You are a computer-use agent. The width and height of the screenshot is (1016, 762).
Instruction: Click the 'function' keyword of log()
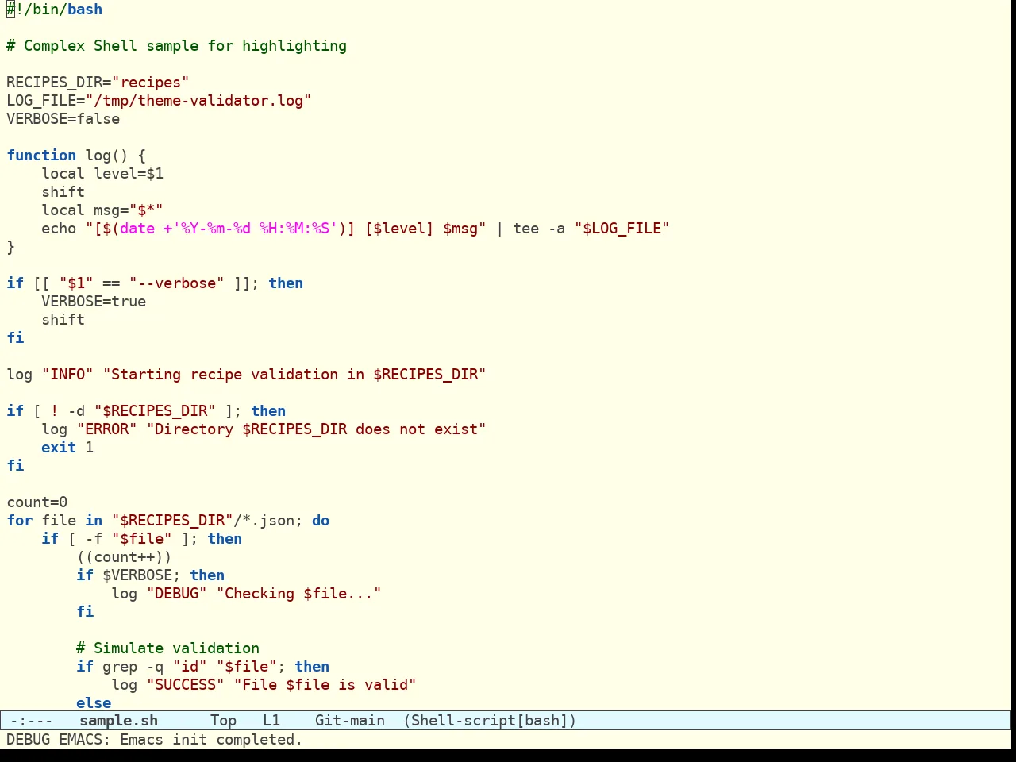(x=41, y=156)
